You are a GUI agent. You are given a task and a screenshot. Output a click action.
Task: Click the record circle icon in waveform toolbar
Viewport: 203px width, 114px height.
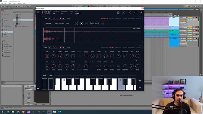coord(82,24)
